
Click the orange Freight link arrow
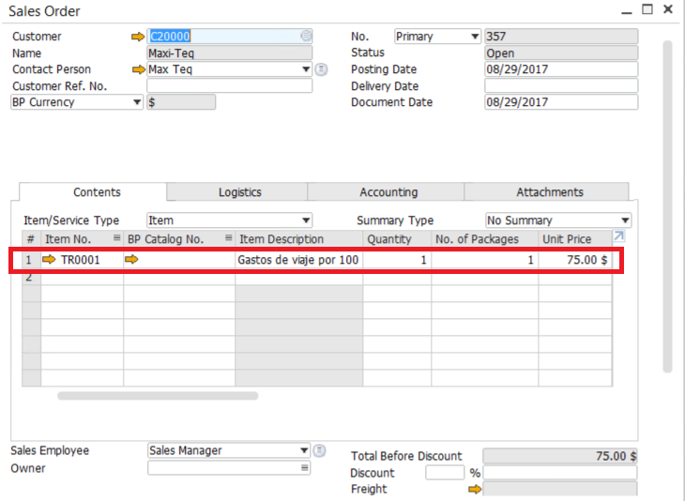tap(475, 489)
